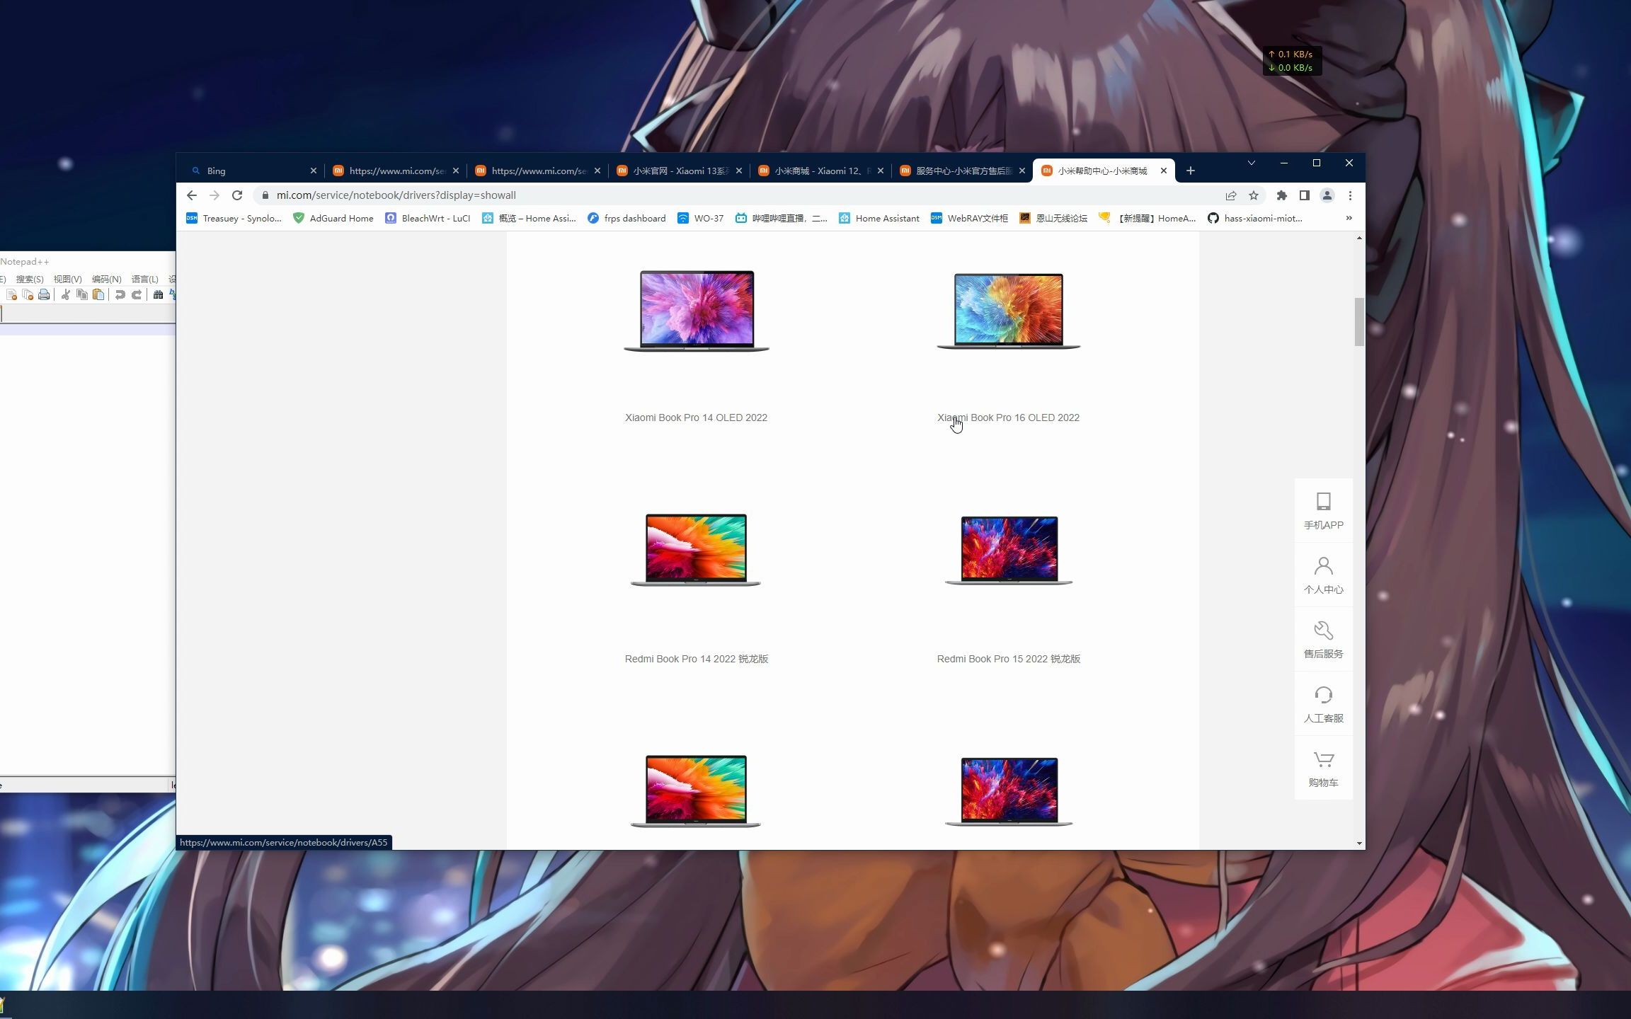The image size is (1631, 1019).
Task: Click the browser forward arrow
Action: coord(214,195)
